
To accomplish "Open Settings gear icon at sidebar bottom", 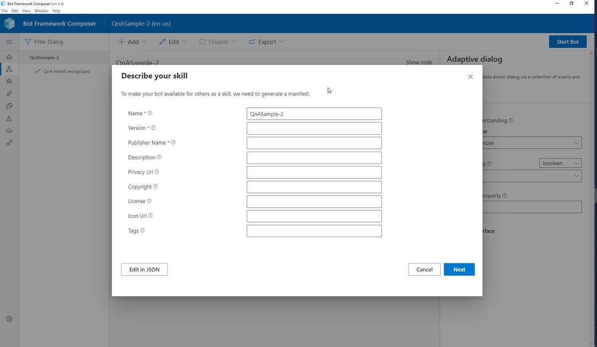I will pyautogui.click(x=9, y=319).
